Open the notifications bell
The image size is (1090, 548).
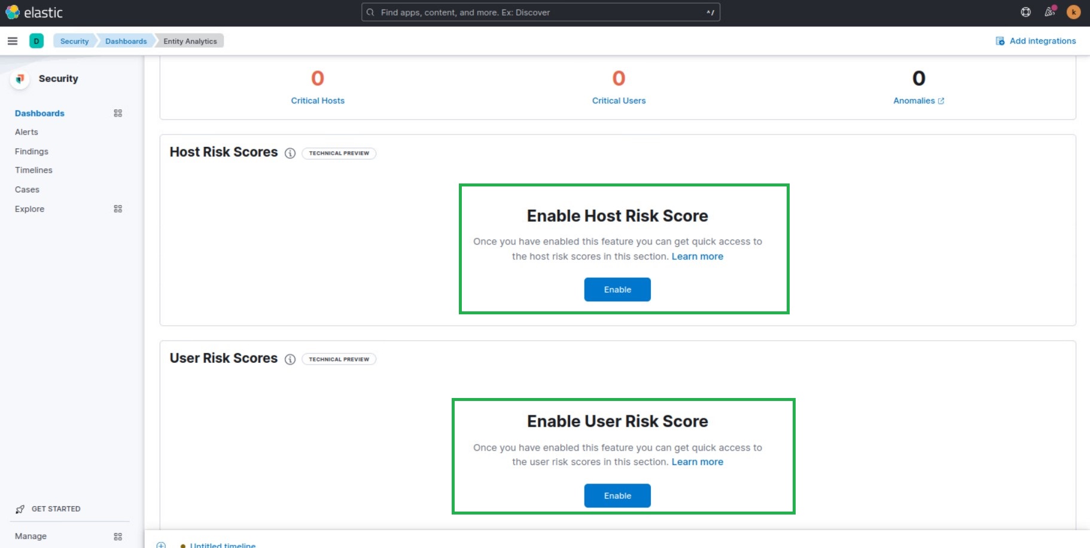click(x=1049, y=12)
